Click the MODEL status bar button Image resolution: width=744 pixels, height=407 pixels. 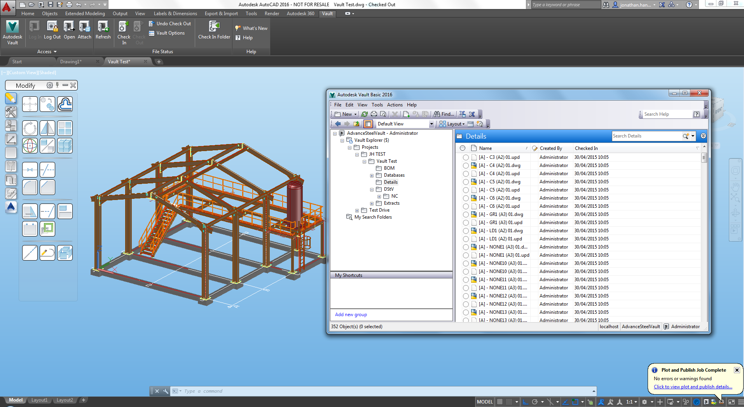485,402
